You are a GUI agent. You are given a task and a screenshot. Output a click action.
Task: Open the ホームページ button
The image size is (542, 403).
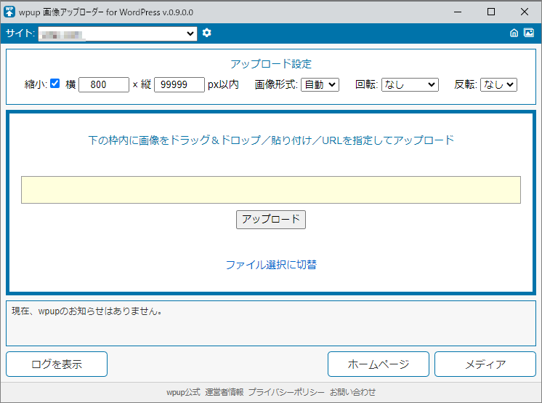[x=378, y=364]
